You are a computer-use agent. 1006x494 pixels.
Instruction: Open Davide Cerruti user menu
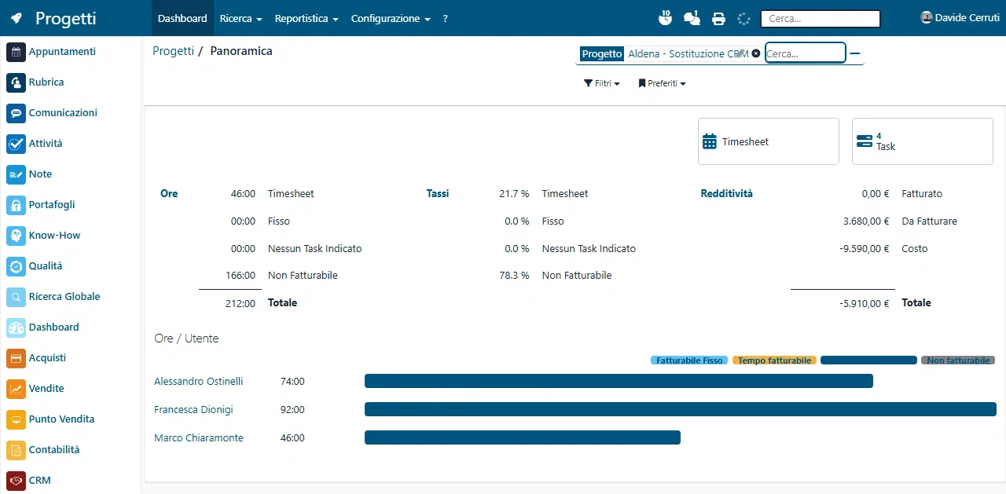pos(960,17)
